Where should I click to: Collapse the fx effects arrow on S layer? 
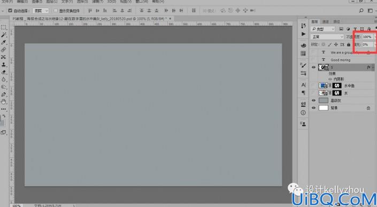[373, 67]
